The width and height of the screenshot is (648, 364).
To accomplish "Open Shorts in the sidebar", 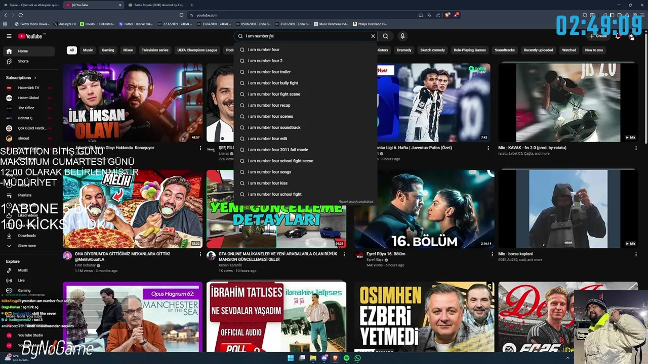I will [29, 61].
